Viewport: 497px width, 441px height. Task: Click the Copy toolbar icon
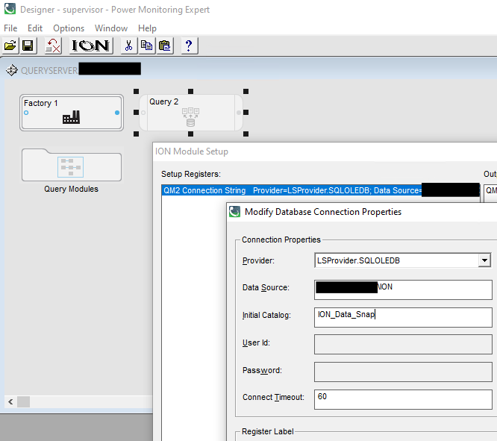tap(146, 46)
